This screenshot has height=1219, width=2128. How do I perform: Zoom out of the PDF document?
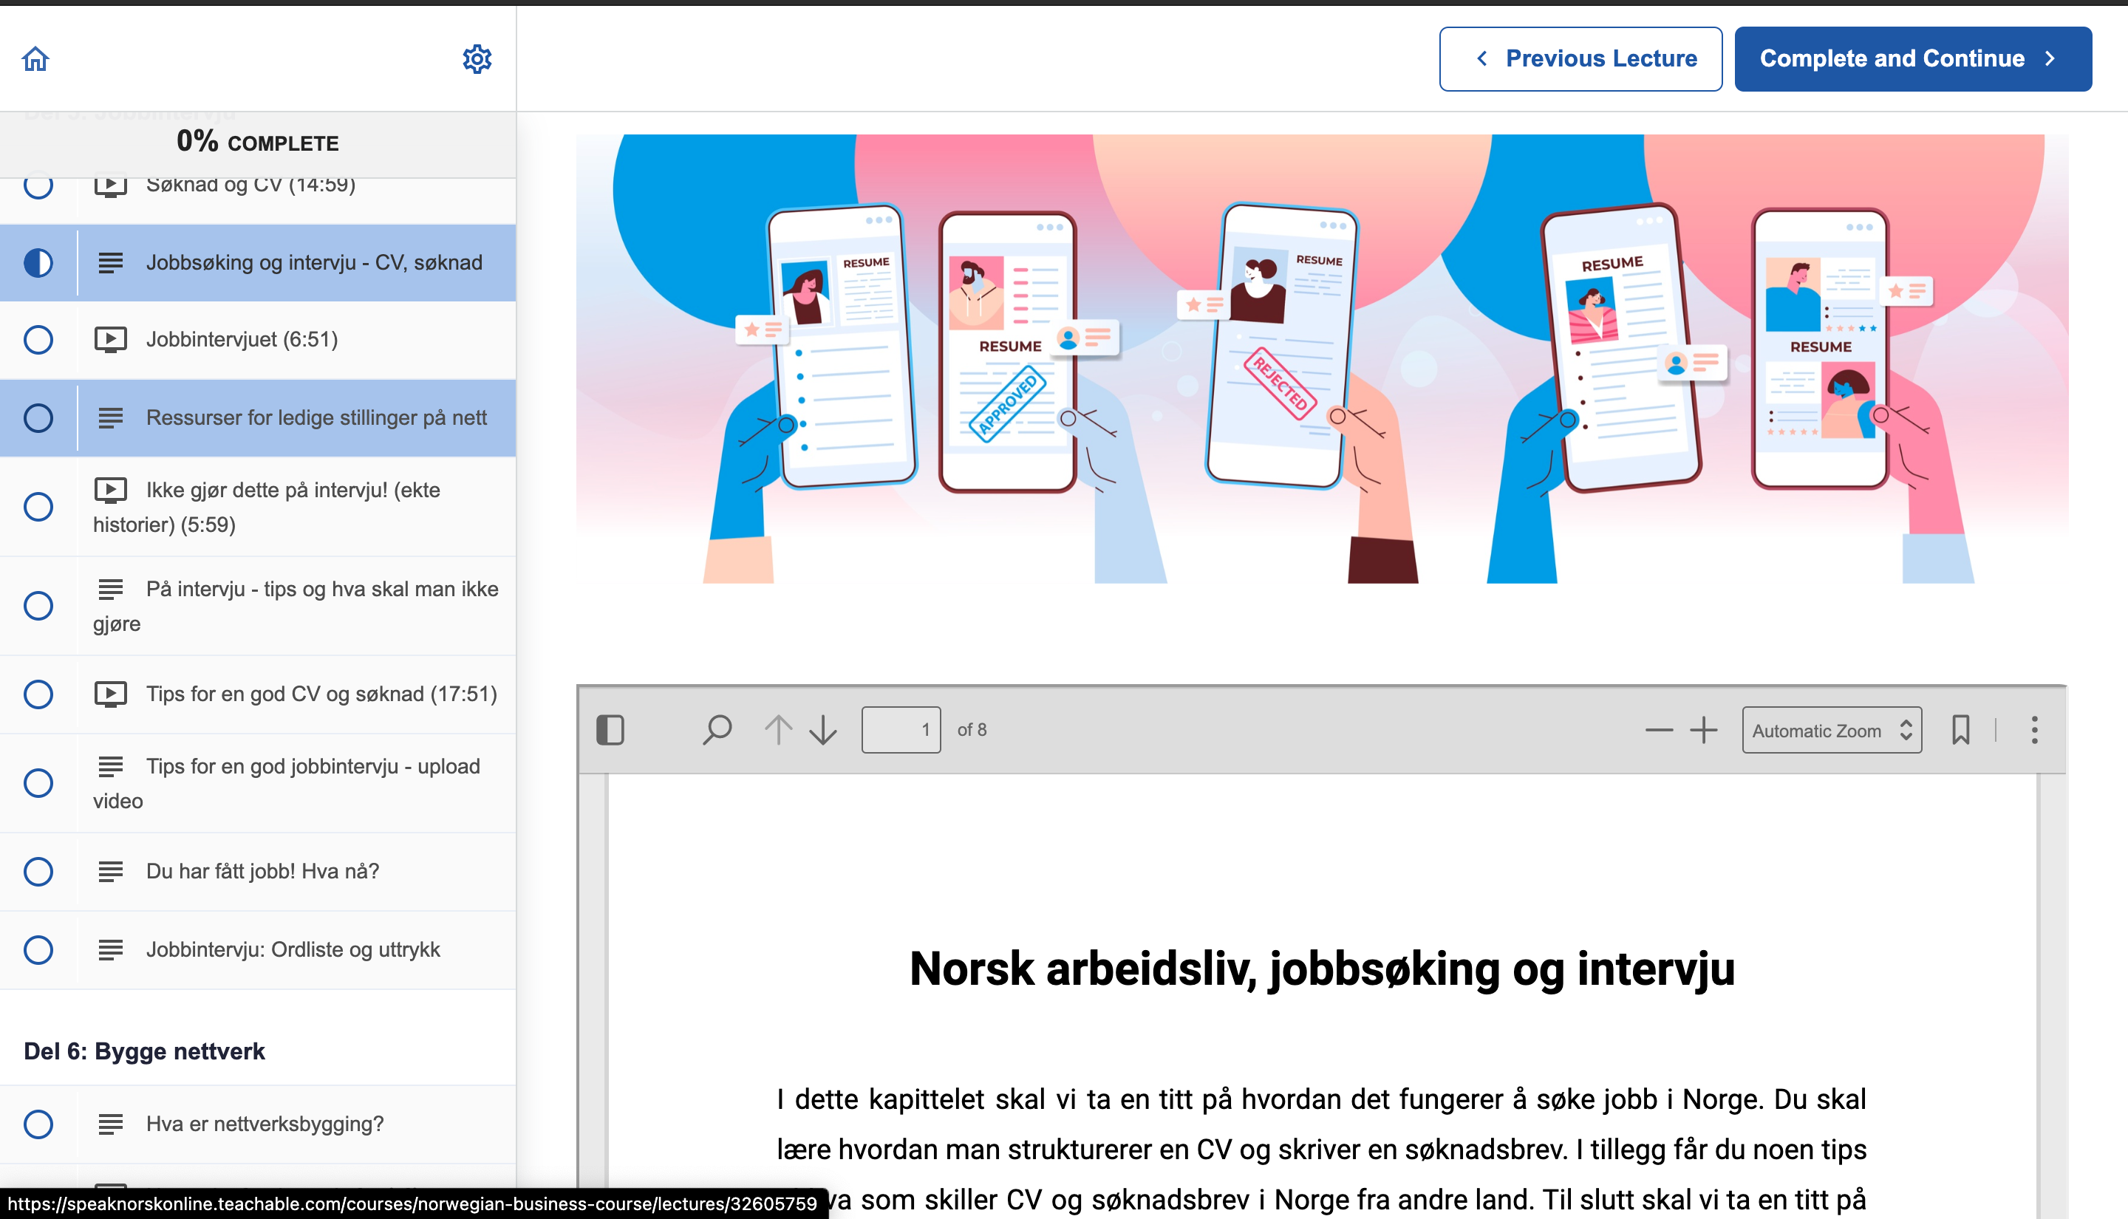coord(1658,730)
